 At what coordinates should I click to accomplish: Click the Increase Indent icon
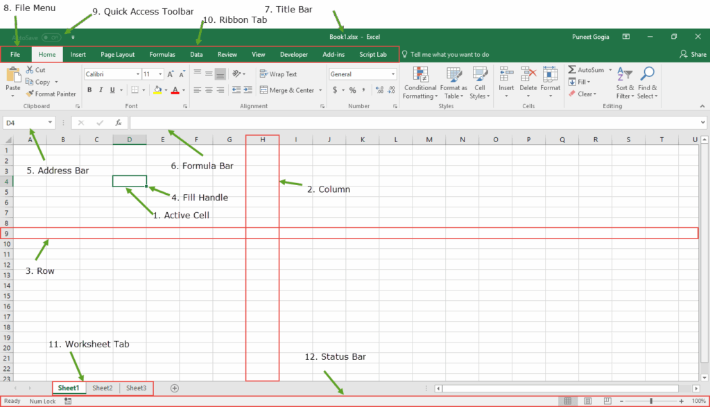pyautogui.click(x=248, y=90)
